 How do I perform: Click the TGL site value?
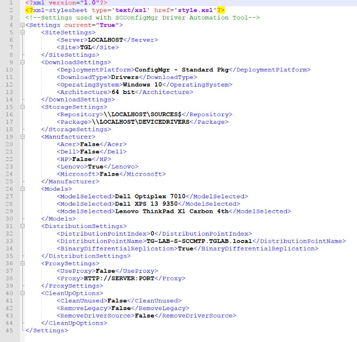[86, 47]
